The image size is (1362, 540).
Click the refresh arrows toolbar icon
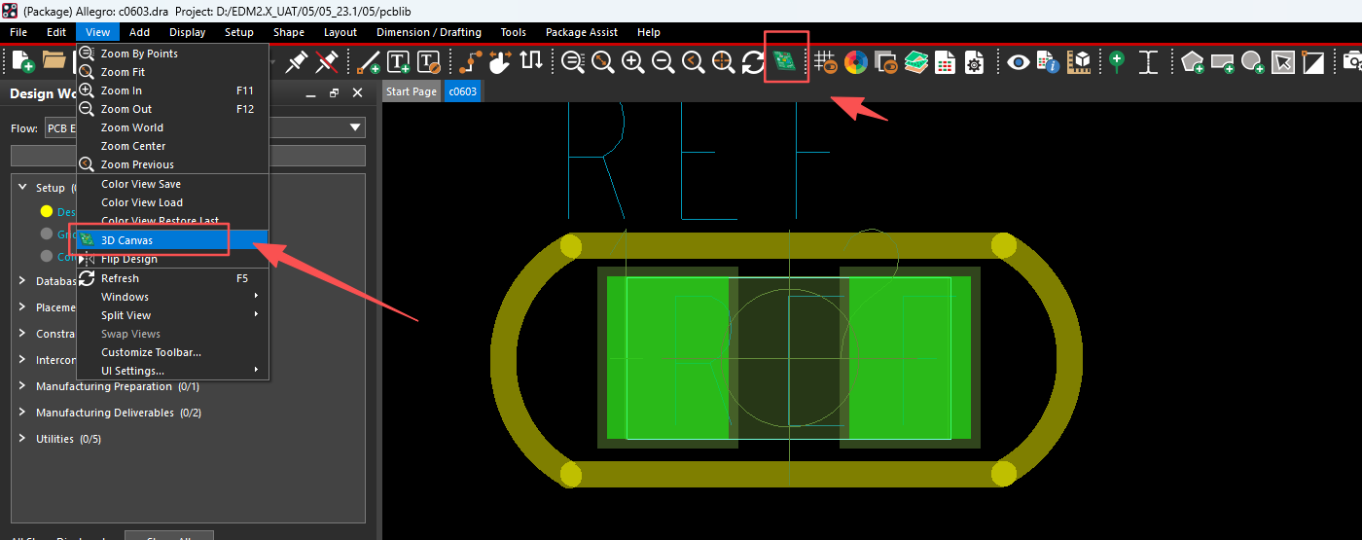[x=753, y=62]
